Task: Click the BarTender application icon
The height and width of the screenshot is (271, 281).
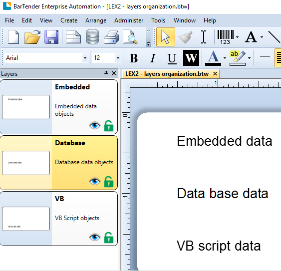Action: click(x=7, y=6)
